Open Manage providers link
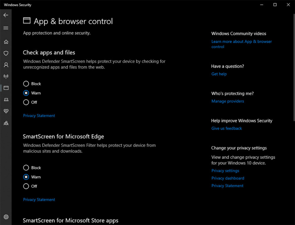This screenshot has width=295, height=225. point(228,101)
